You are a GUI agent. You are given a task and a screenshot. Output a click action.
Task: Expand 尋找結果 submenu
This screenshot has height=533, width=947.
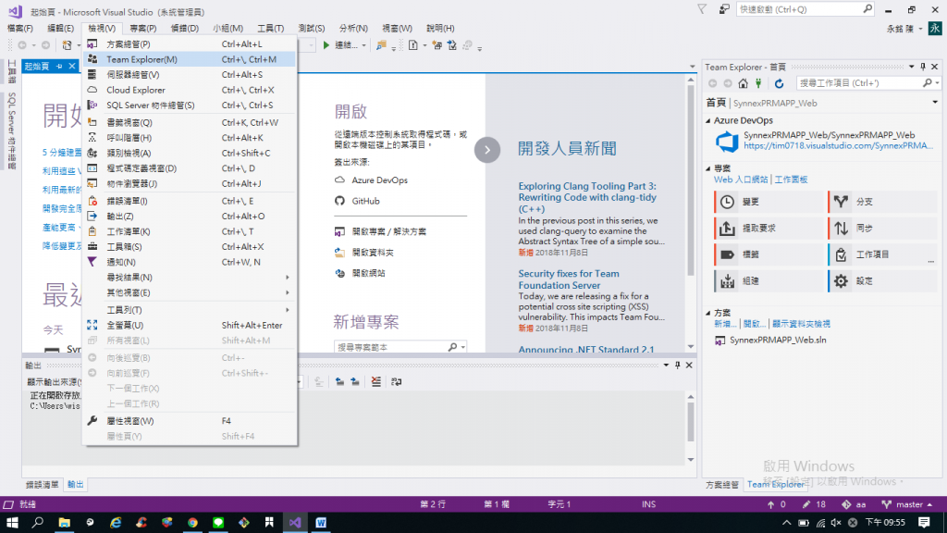click(190, 278)
